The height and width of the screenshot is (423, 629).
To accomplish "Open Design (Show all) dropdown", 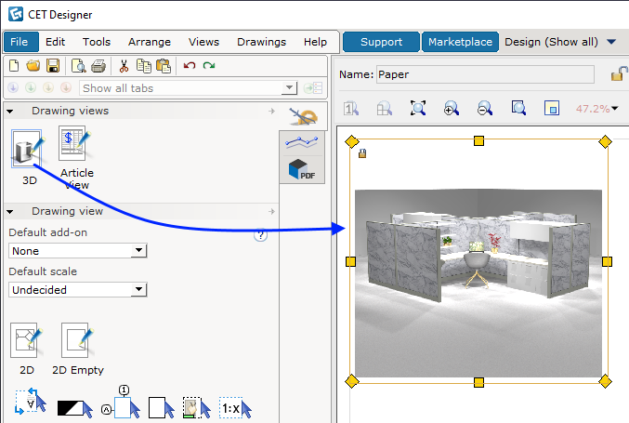I will [x=559, y=42].
